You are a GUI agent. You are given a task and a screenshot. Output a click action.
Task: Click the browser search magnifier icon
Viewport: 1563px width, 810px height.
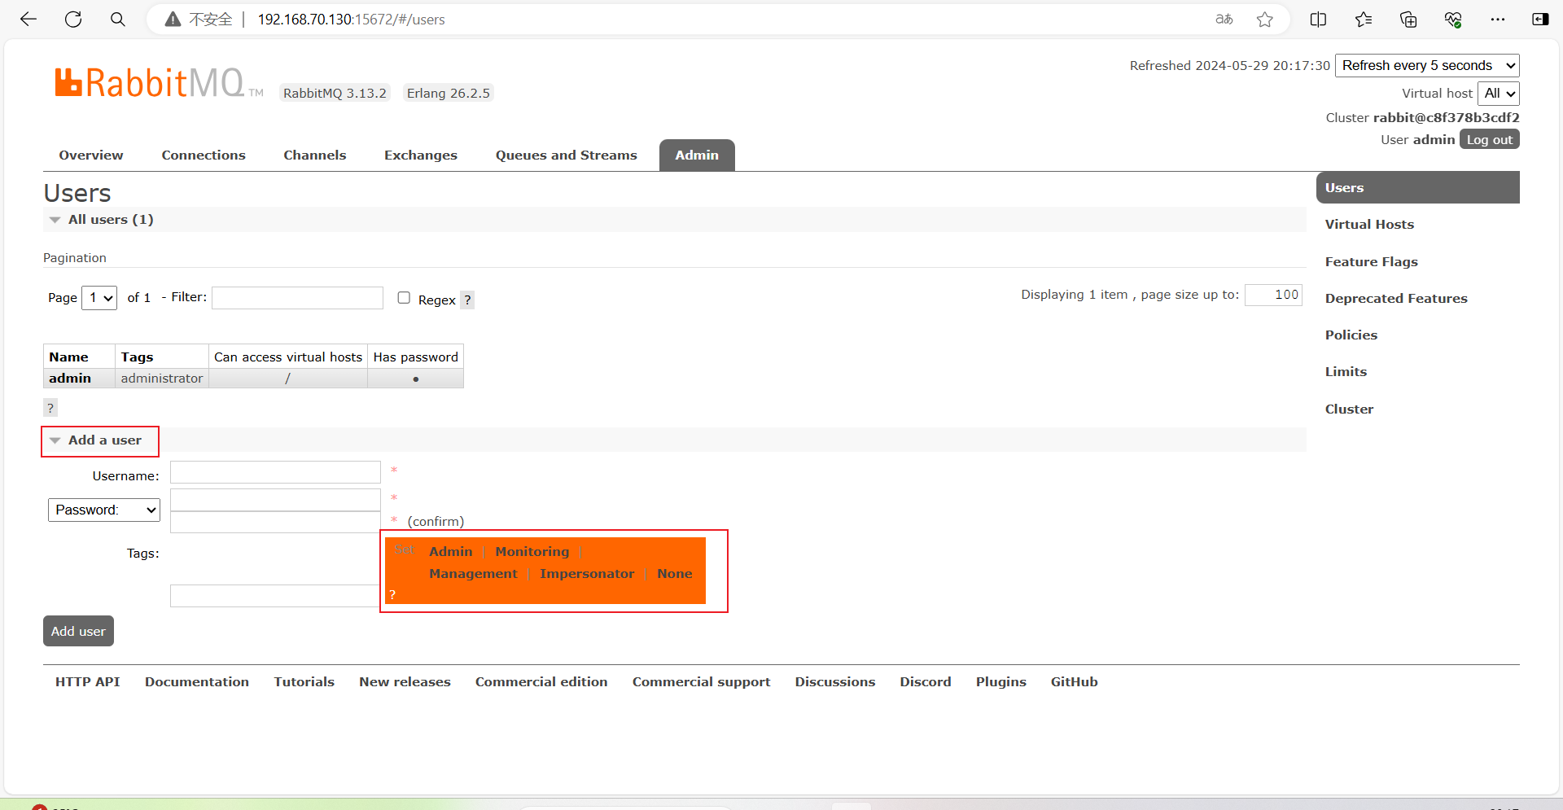(118, 20)
